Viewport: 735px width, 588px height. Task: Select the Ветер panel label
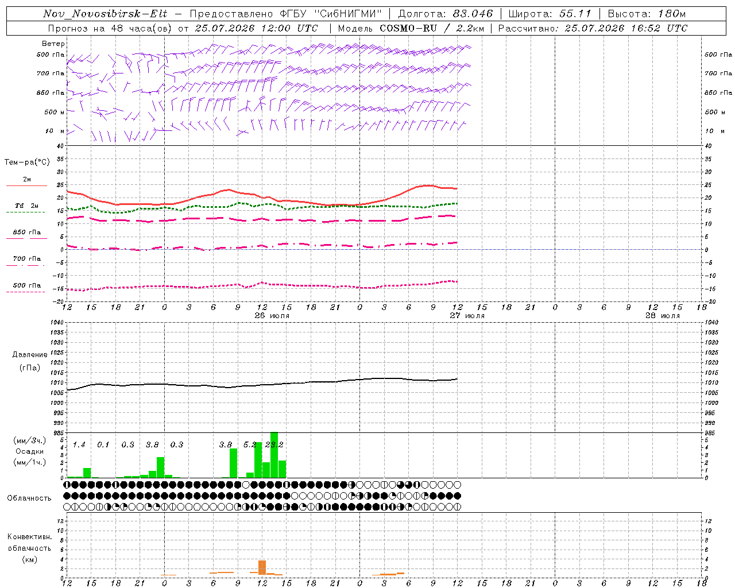pos(53,44)
